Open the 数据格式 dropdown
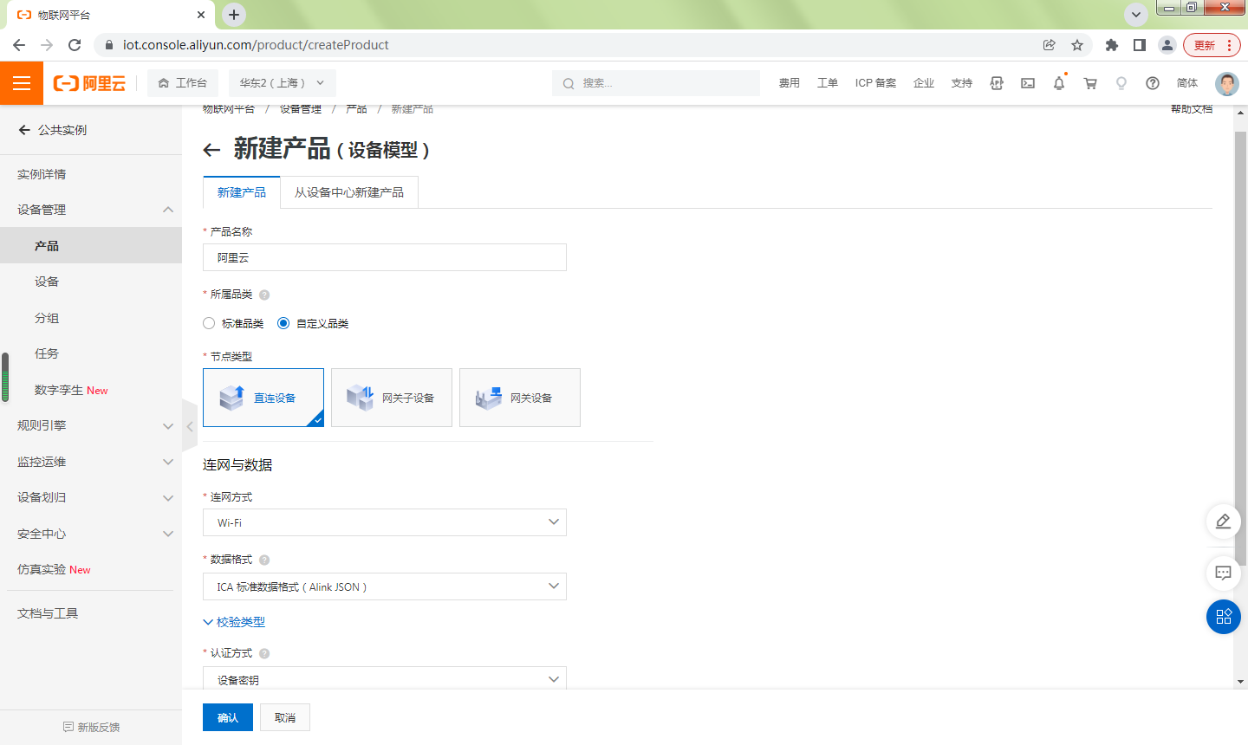This screenshot has height=745, width=1248. pyautogui.click(x=385, y=586)
